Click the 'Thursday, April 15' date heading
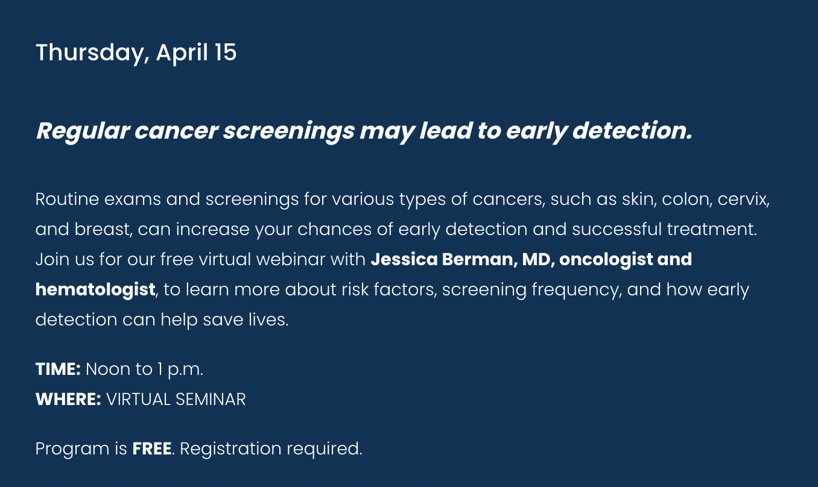818x487 pixels. click(136, 53)
